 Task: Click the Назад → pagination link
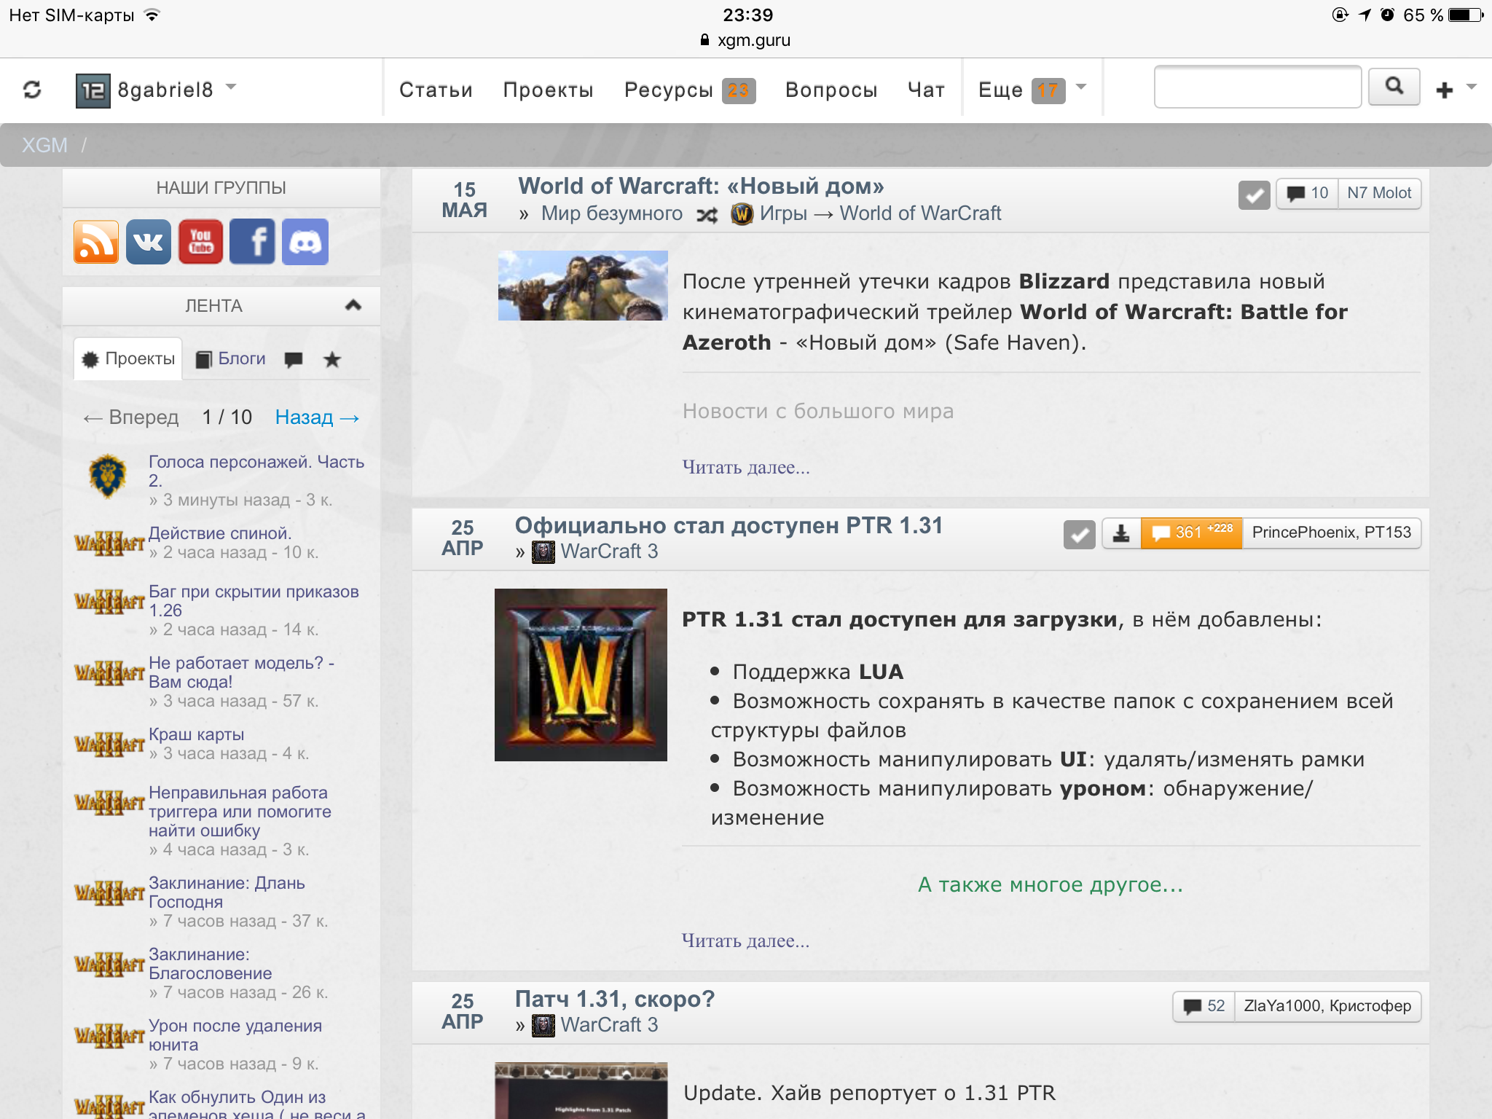pyautogui.click(x=318, y=417)
